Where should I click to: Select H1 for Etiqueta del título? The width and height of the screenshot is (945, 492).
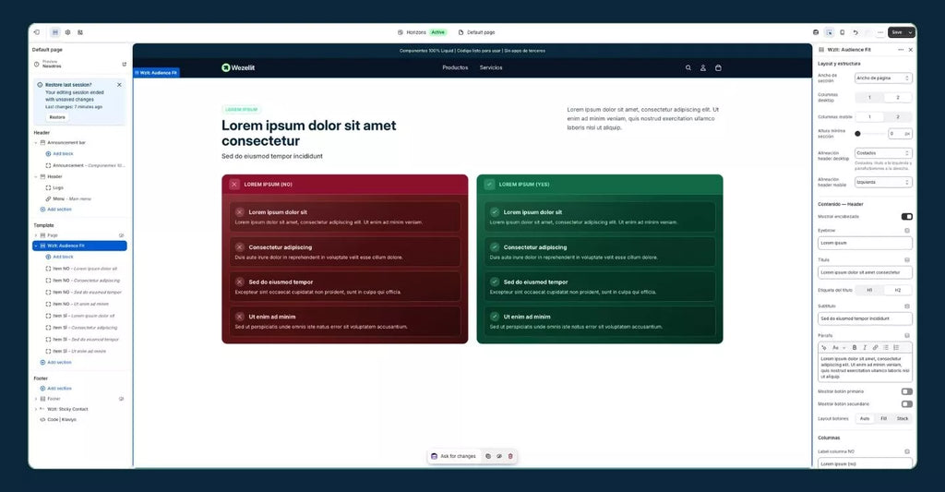coord(869,290)
